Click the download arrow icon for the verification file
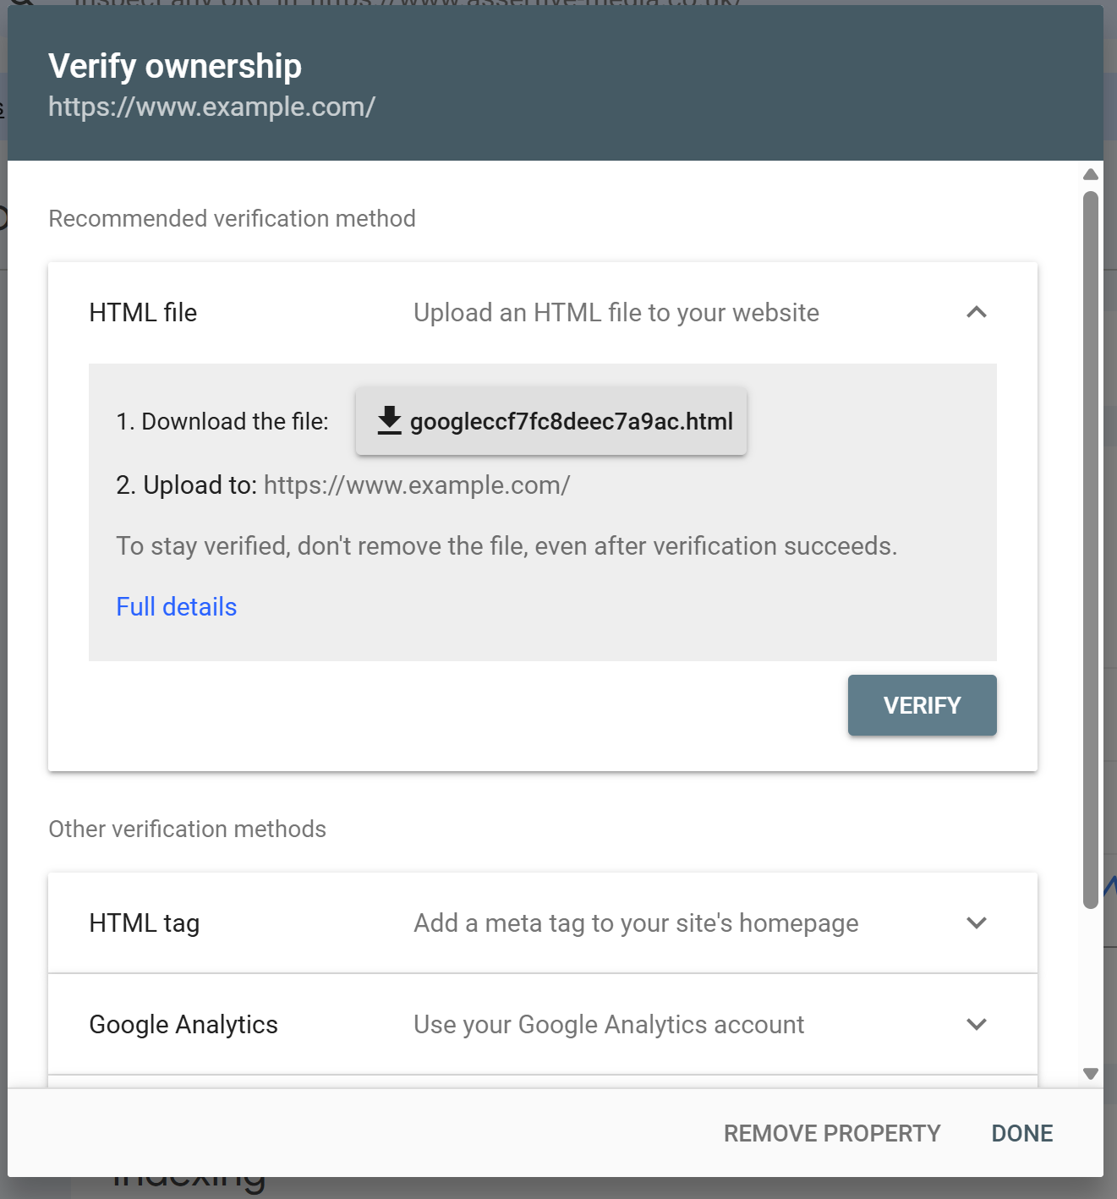The width and height of the screenshot is (1117, 1199). tap(389, 420)
